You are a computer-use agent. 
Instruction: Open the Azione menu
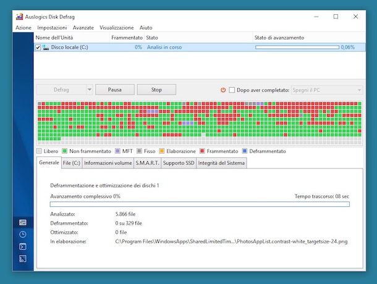tap(23, 28)
